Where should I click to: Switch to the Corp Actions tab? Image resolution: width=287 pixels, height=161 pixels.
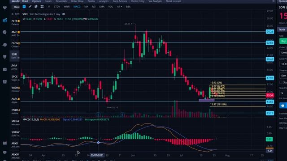coord(120,1)
